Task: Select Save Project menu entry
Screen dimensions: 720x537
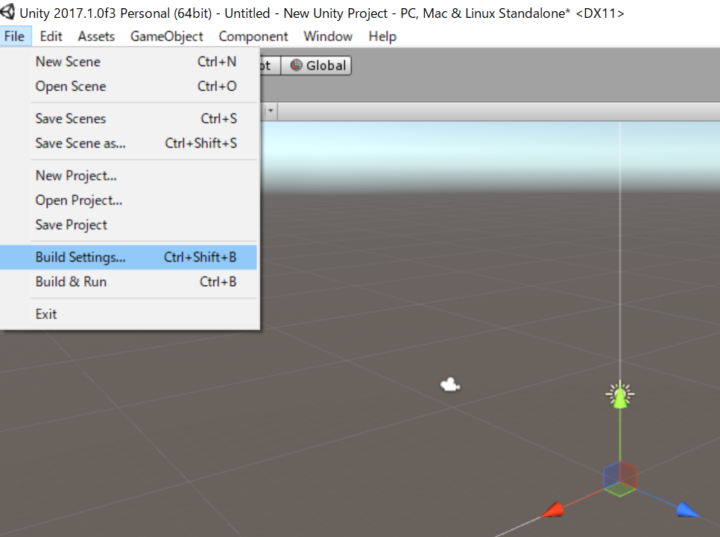Action: click(130, 225)
